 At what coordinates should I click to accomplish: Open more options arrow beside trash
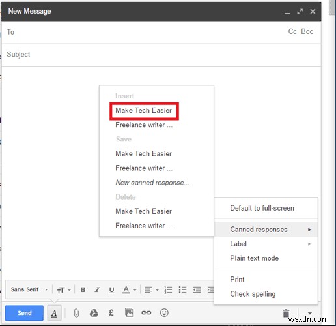click(x=310, y=313)
